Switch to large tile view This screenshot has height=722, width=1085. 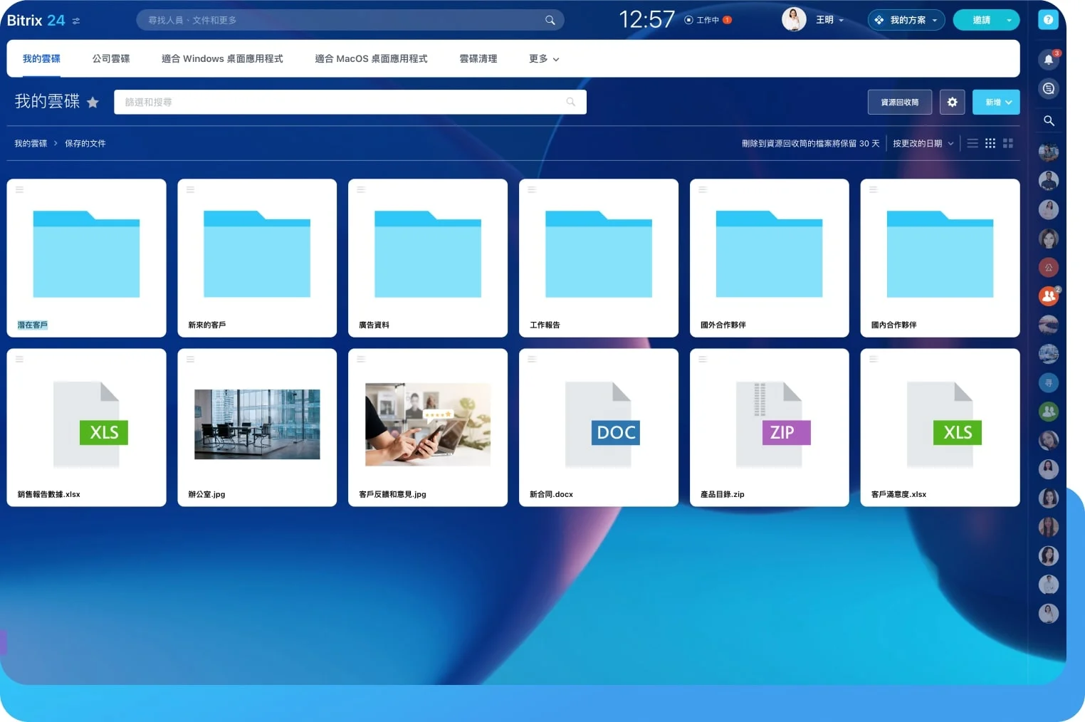click(1007, 143)
